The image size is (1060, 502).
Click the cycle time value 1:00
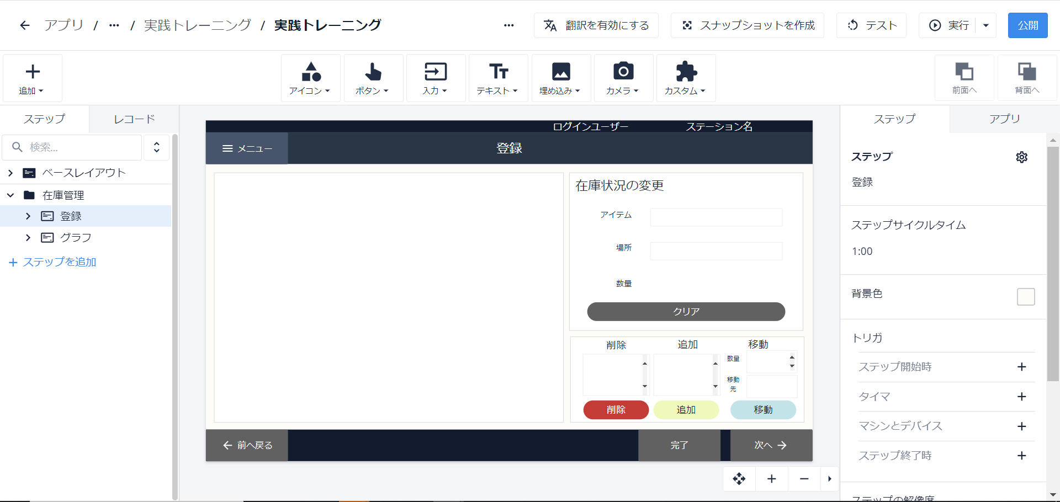[x=862, y=252]
